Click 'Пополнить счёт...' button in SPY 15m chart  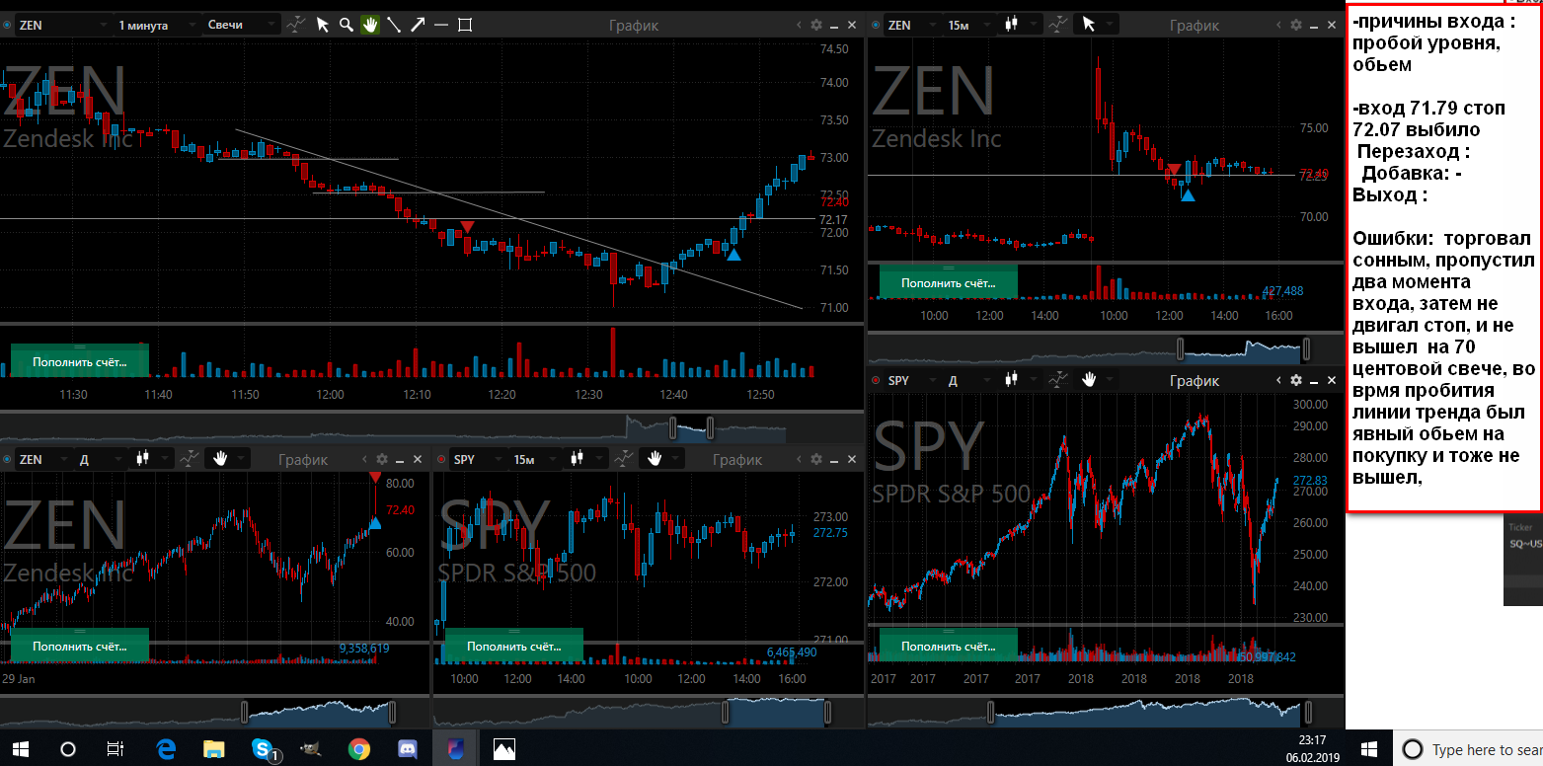[513, 646]
